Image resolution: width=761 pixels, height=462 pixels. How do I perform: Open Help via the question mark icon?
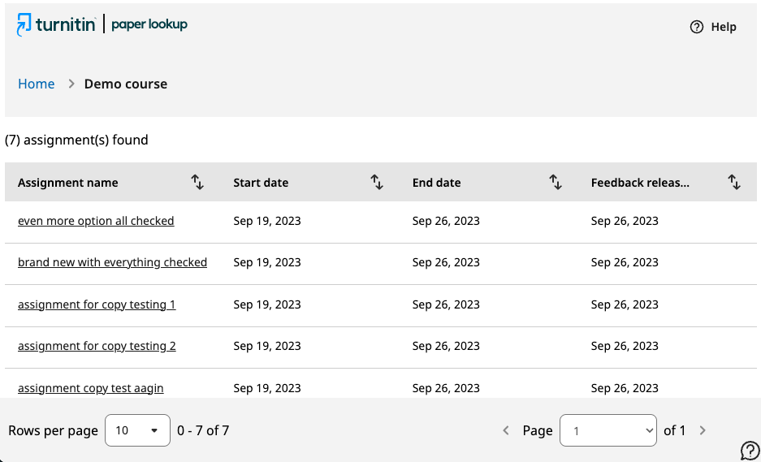(x=697, y=27)
